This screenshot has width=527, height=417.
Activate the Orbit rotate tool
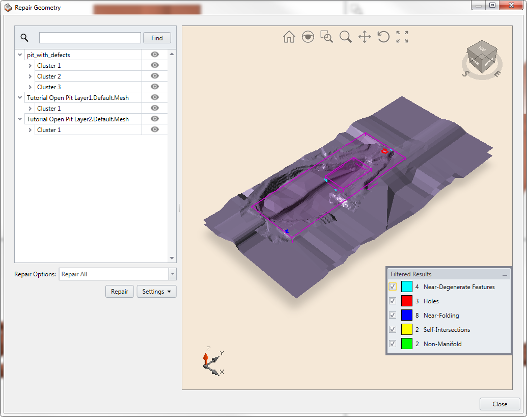pyautogui.click(x=383, y=37)
